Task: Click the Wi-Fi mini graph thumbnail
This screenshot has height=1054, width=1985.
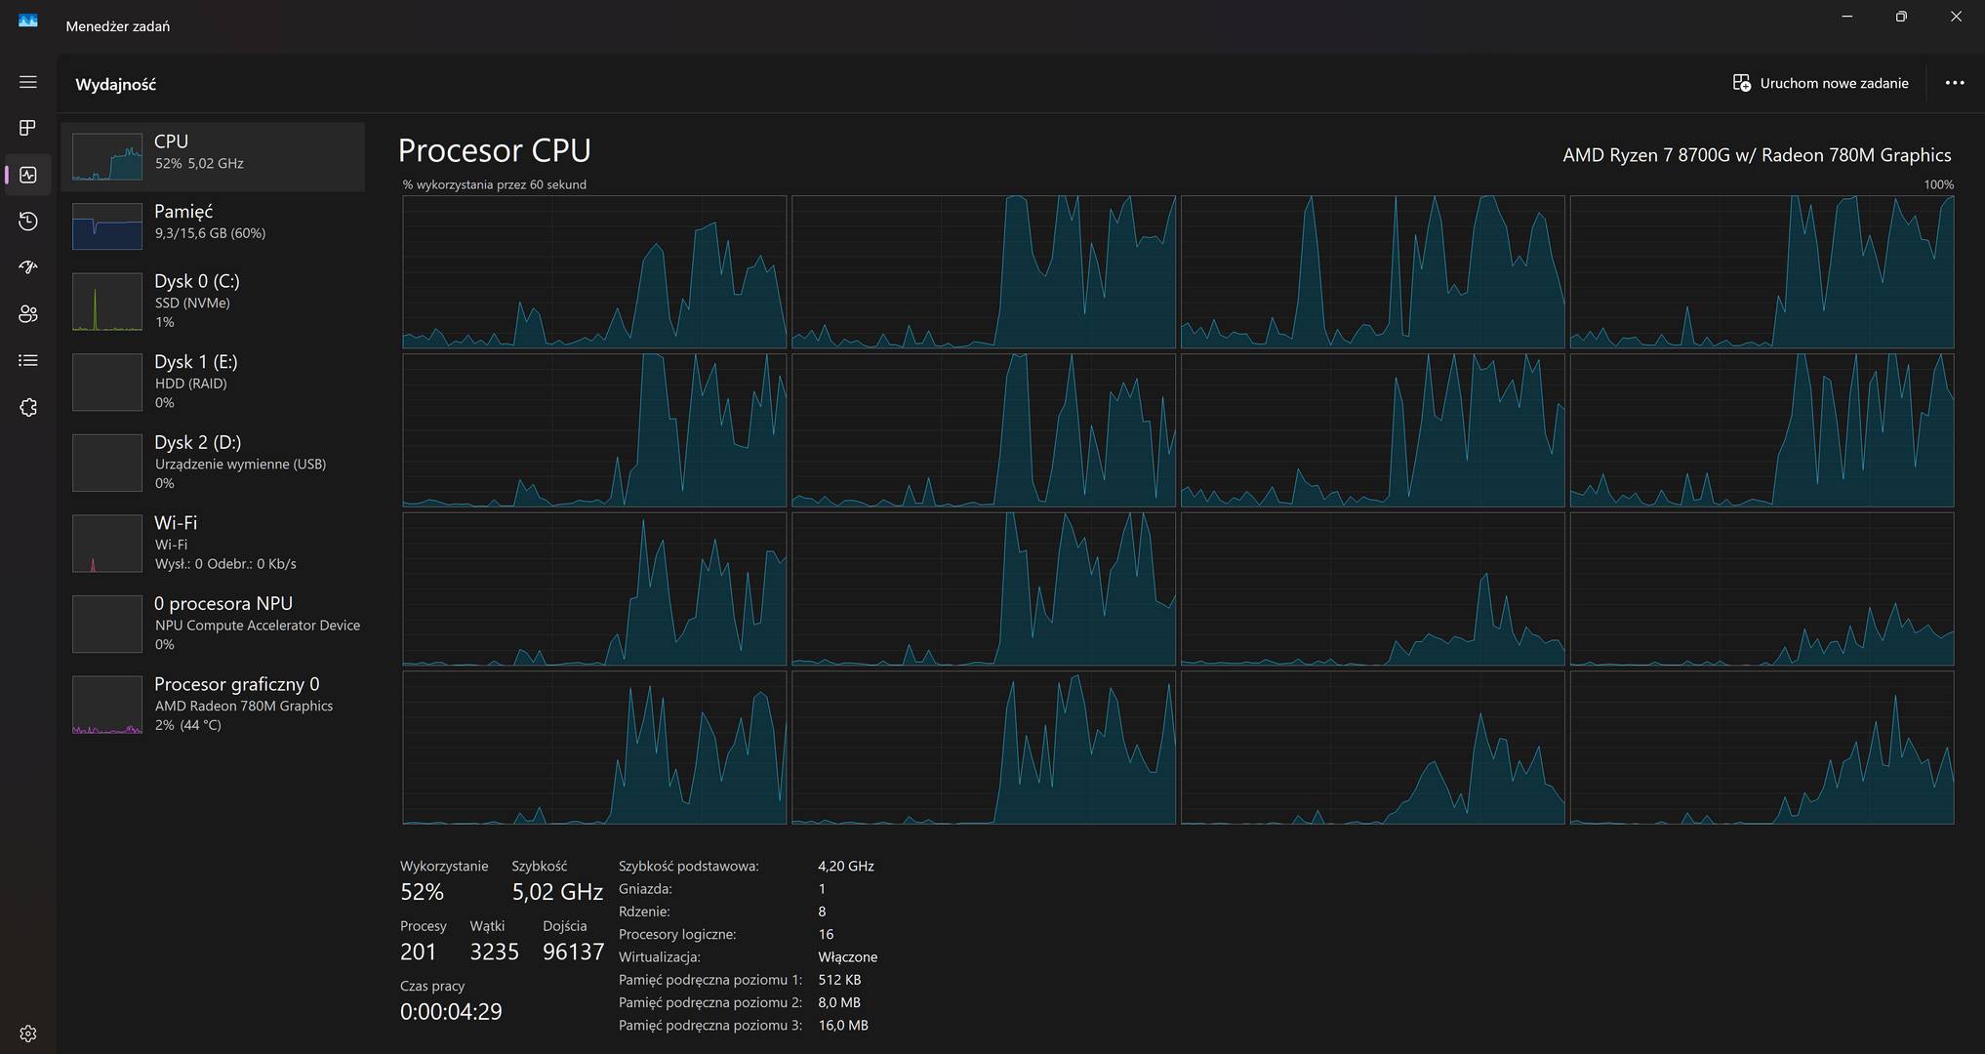Action: tap(107, 544)
